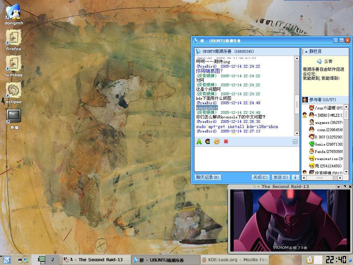Screen dimensions: 353x265
Task: Click the QQ group window title bar icon
Action: (196, 41)
